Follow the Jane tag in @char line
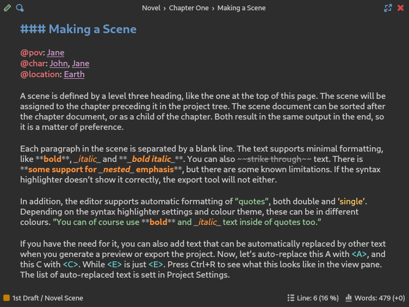The height and width of the screenshot is (307, 409). 80,64
